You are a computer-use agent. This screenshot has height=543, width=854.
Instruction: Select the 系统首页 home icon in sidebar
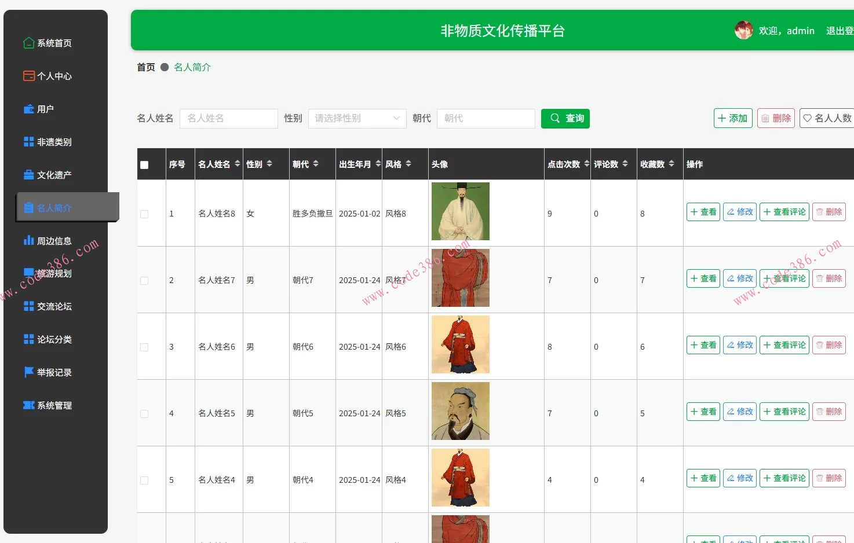coord(28,42)
